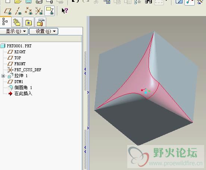Click the FRONT plane icon
This screenshot has height=170, width=206.
pyautogui.click(x=10, y=64)
